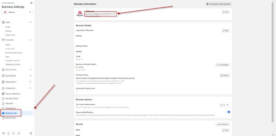Open settings gear icon at sidebar bottom
The width and height of the screenshot is (276, 136).
coord(3,133)
